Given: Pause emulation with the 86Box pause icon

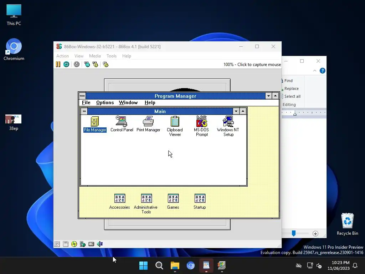Looking at the screenshot, I should 58,64.
